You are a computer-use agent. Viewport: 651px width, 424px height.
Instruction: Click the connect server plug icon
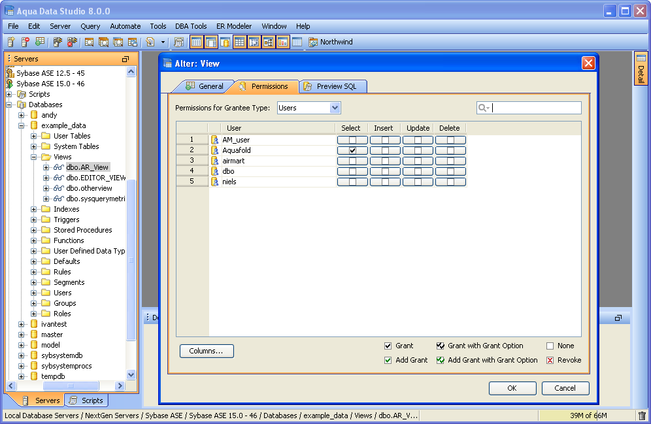(x=58, y=42)
